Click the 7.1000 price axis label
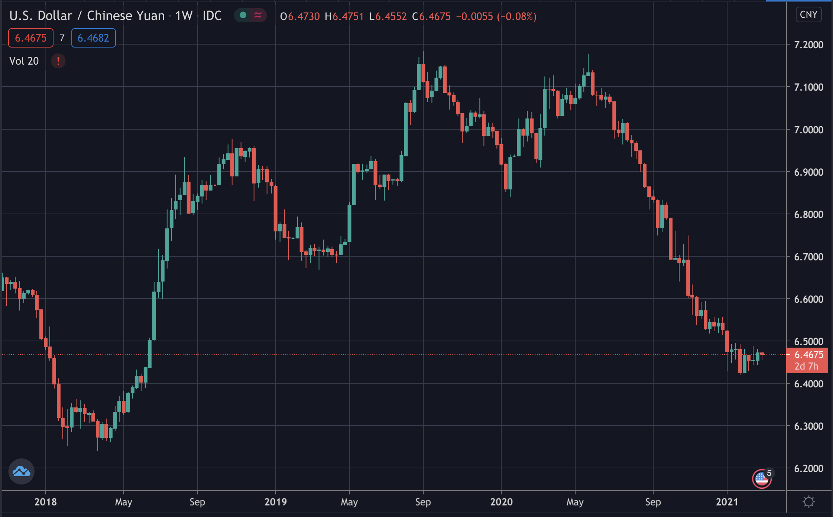 click(808, 87)
